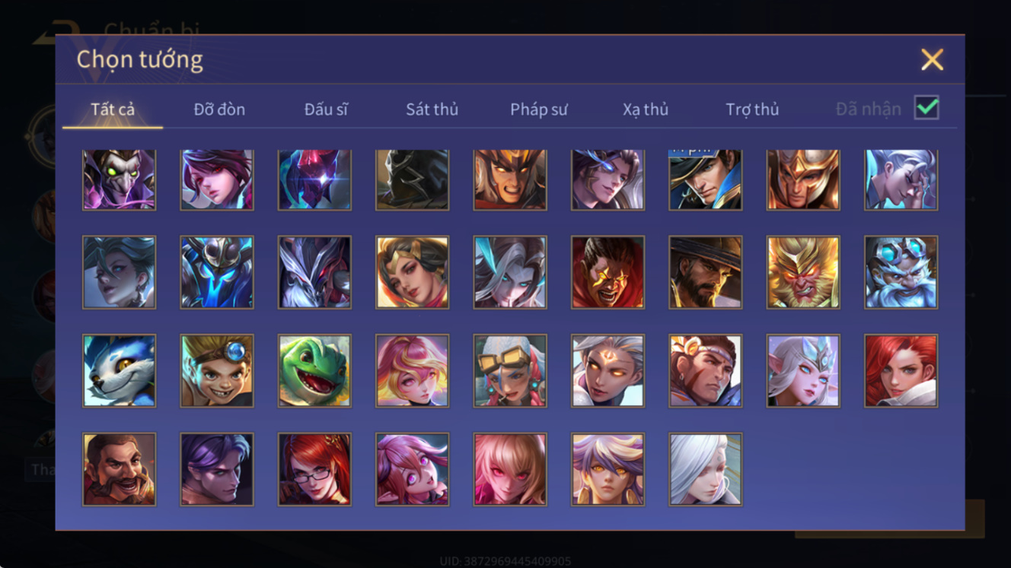This screenshot has width=1011, height=568.
Task: Select the white-bearded dwarf with goggles
Action: pos(901,272)
